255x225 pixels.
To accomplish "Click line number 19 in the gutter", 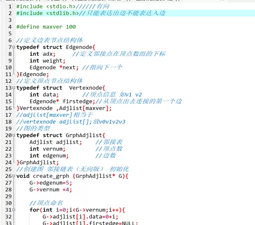I will point(8,128).
